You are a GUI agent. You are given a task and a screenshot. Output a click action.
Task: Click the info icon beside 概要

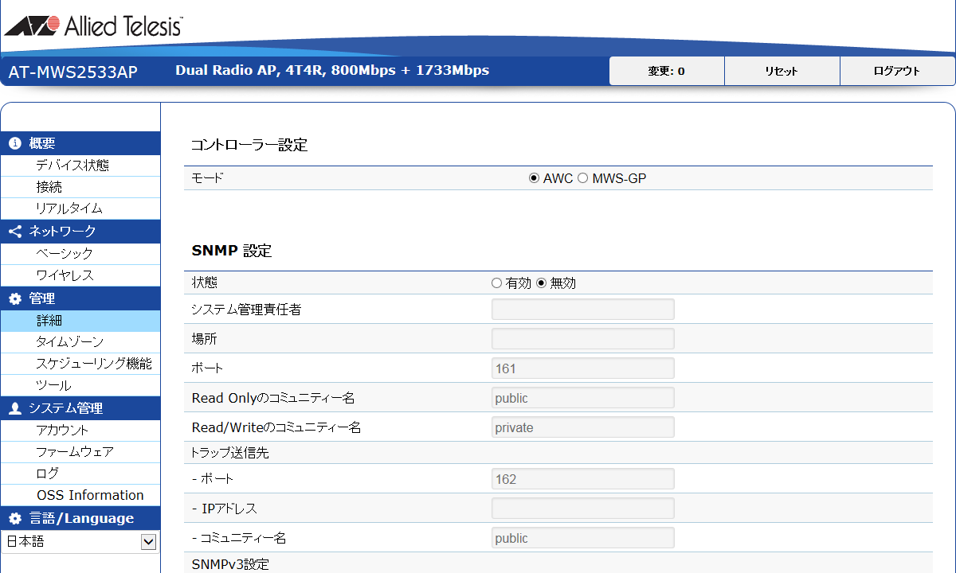click(x=14, y=144)
